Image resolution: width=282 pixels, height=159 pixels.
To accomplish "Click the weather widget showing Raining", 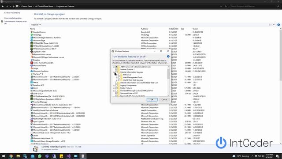I will click(x=241, y=156).
